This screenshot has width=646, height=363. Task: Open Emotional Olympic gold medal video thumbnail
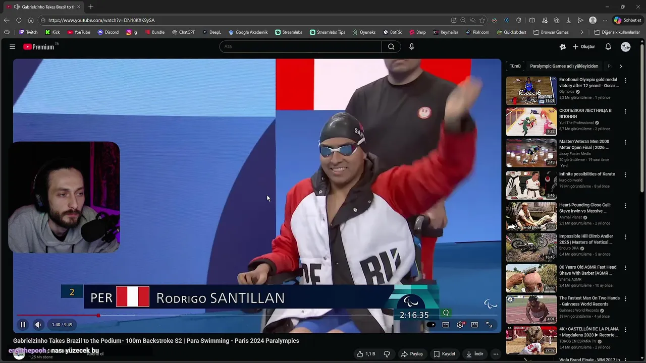coord(531,90)
